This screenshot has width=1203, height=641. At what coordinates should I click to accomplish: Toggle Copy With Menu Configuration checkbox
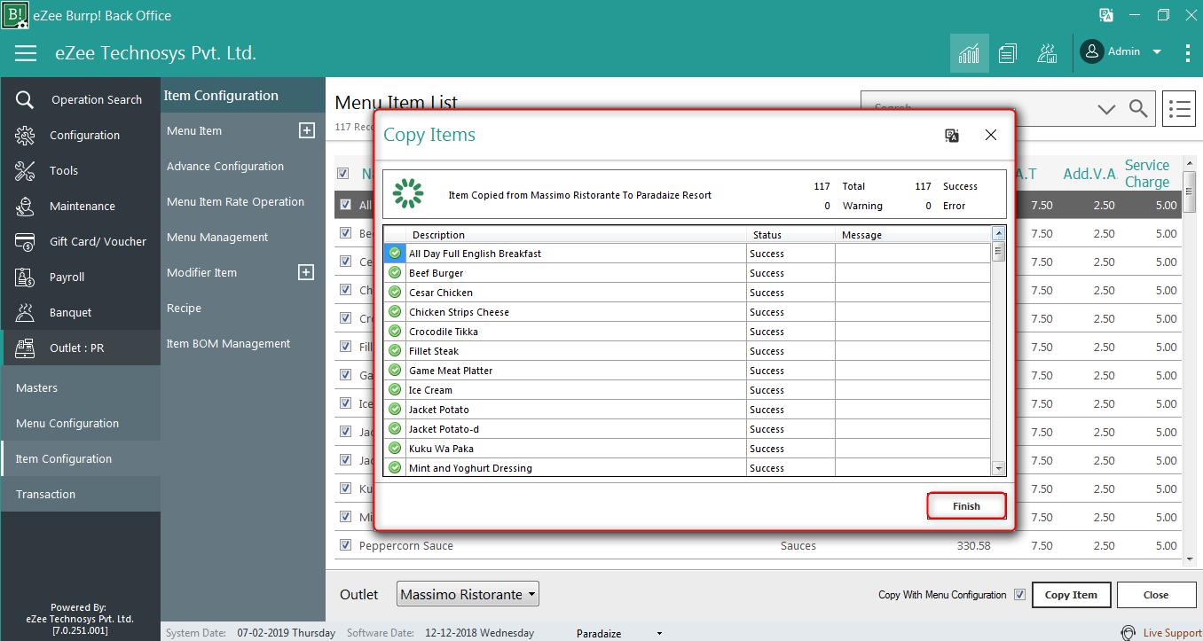(1020, 595)
